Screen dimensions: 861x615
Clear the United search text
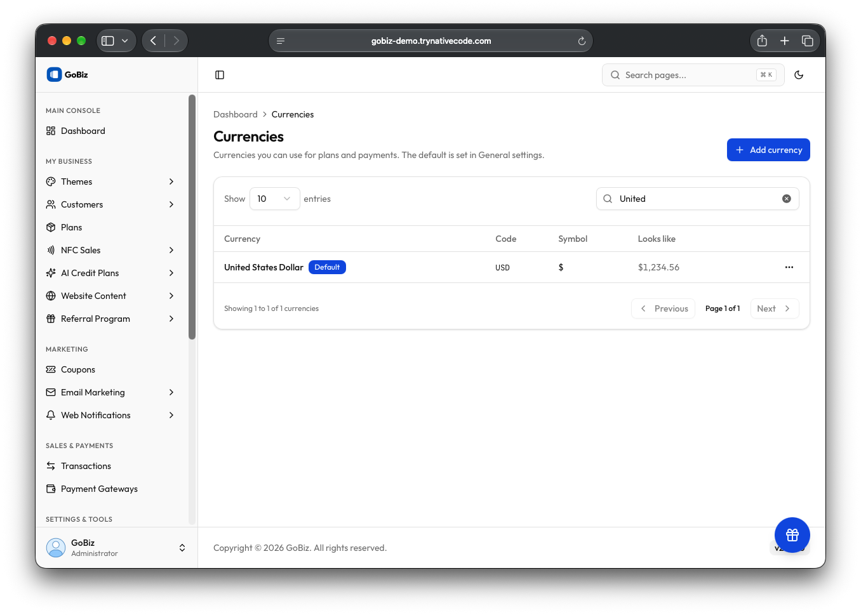[786, 199]
